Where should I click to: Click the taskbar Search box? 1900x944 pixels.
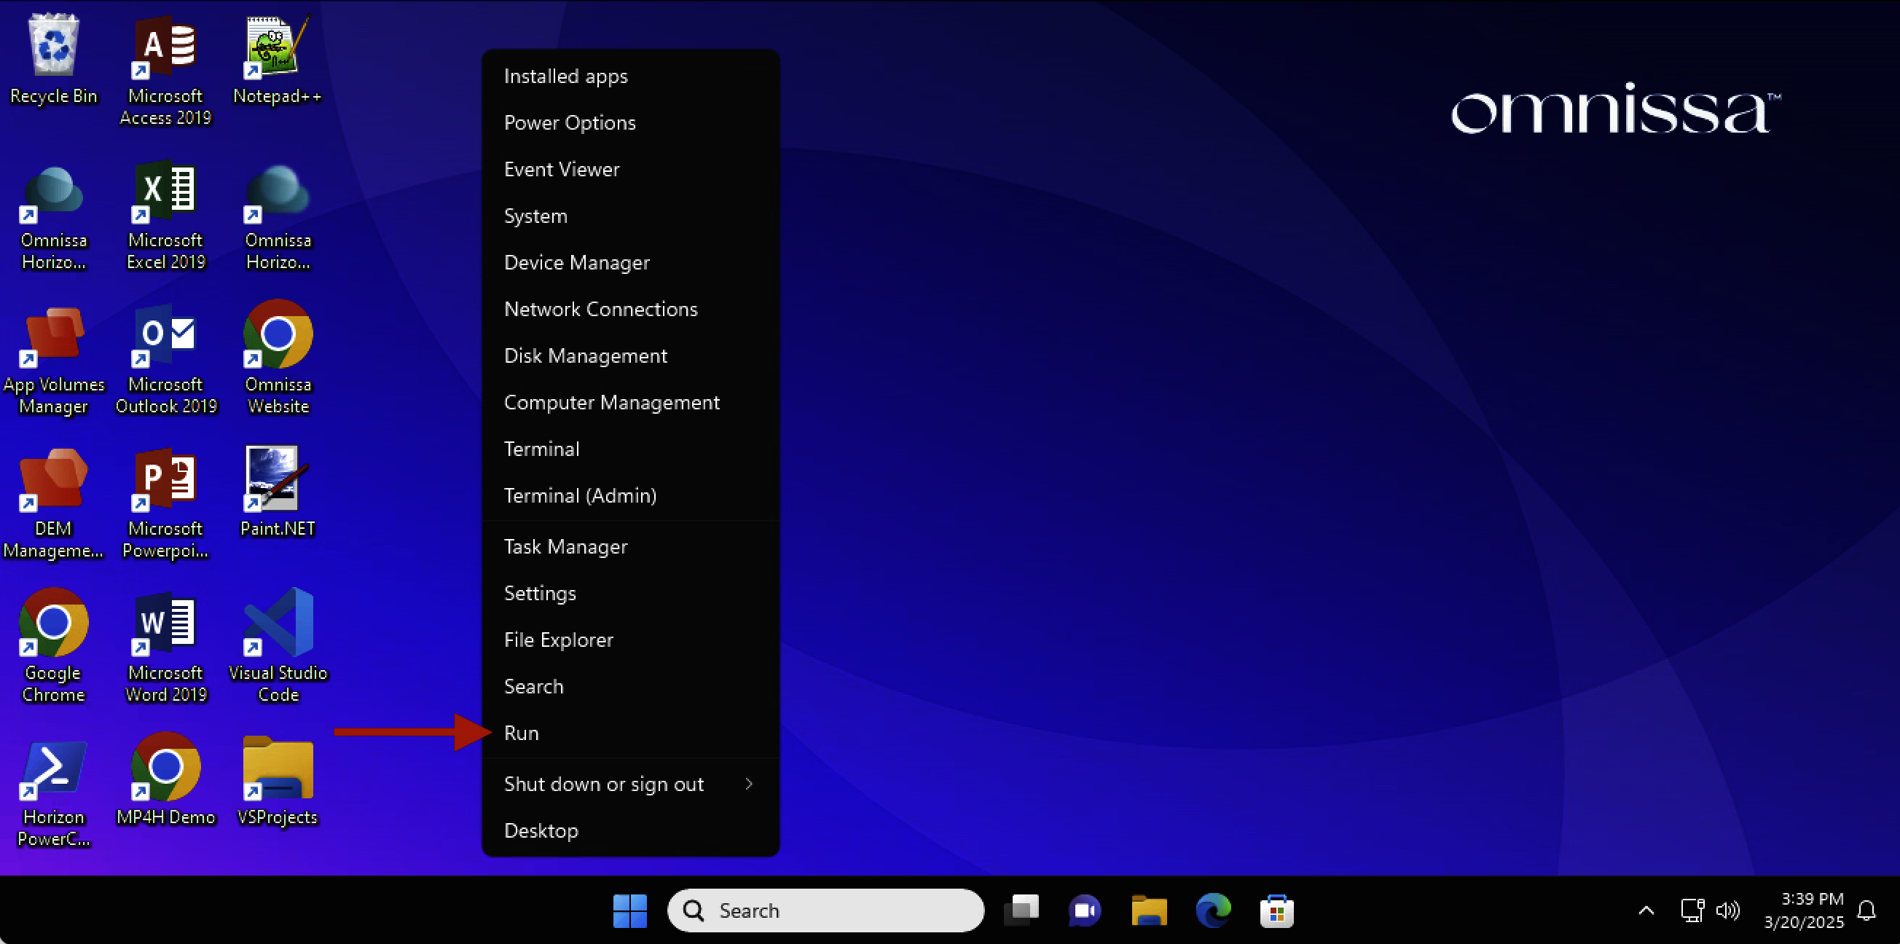pyautogui.click(x=825, y=910)
